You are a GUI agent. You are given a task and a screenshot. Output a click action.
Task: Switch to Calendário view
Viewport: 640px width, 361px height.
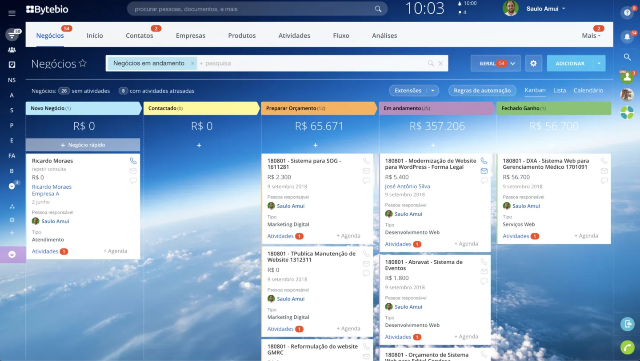[588, 91]
